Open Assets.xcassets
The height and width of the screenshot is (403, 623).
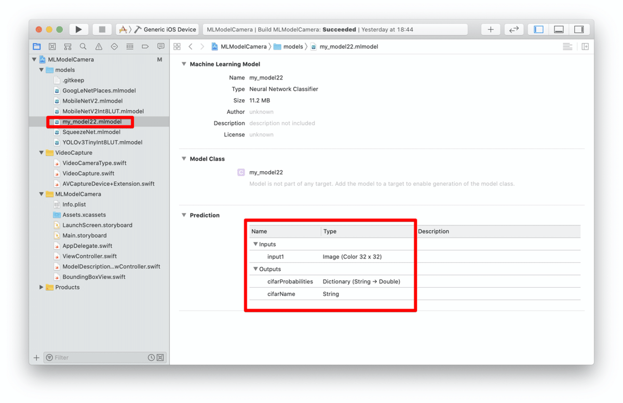(84, 214)
